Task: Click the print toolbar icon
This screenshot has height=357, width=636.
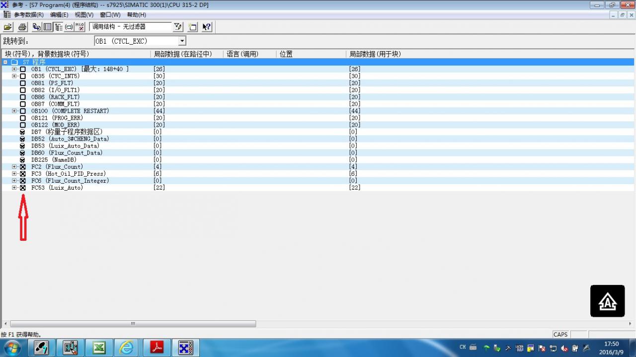Action: (x=22, y=27)
